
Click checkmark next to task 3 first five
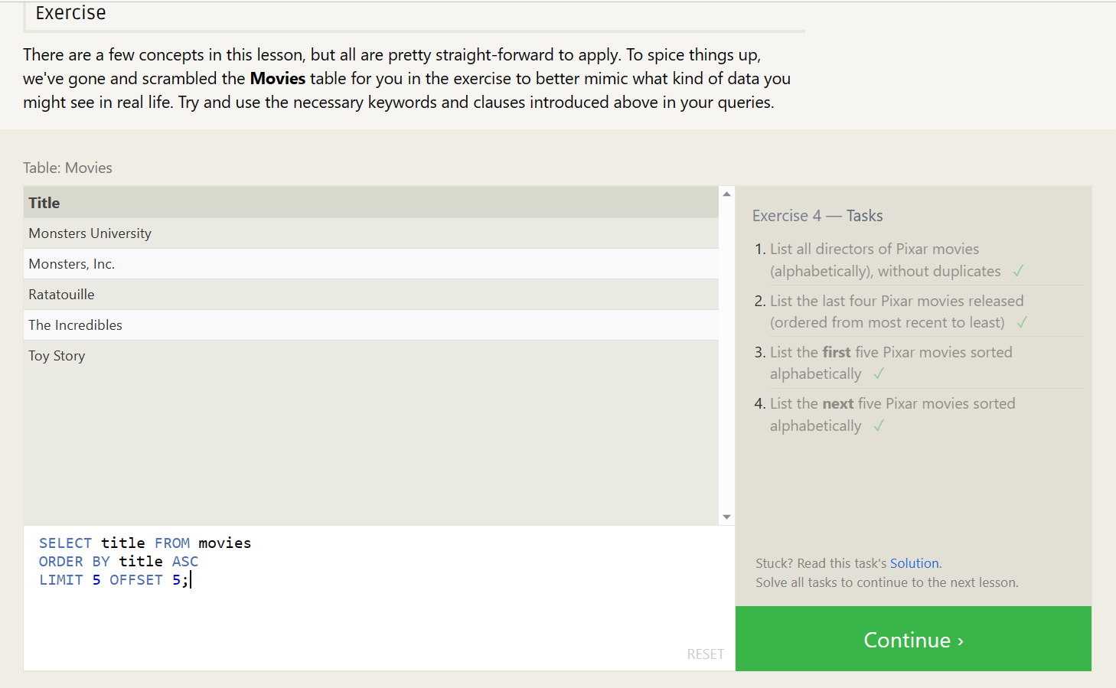(879, 373)
